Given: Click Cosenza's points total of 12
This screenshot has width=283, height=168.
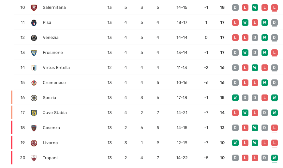Looking at the screenshot, I should click(222, 128).
